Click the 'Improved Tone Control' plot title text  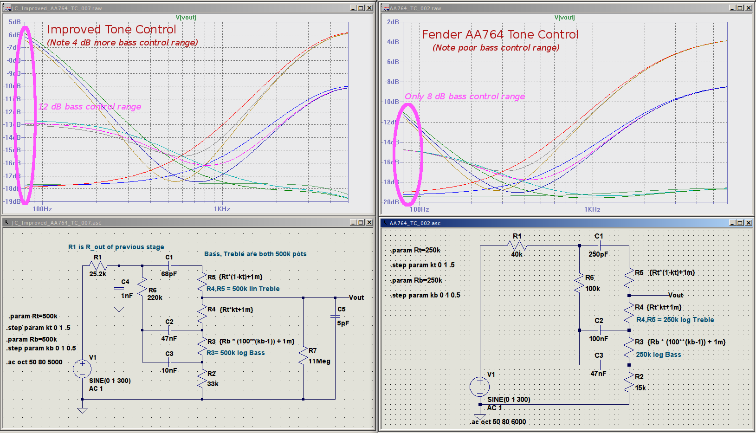[111, 29]
